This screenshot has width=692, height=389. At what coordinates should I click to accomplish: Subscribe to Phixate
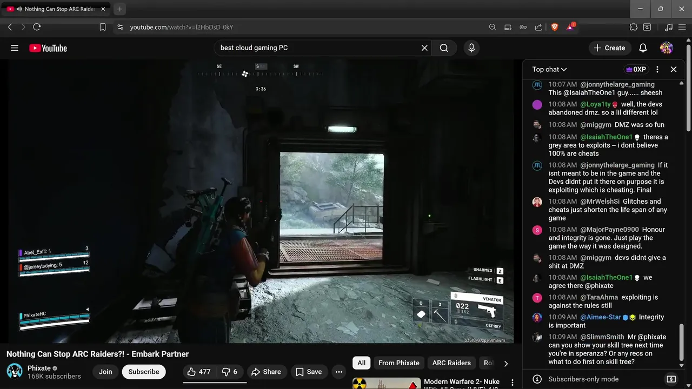144,372
